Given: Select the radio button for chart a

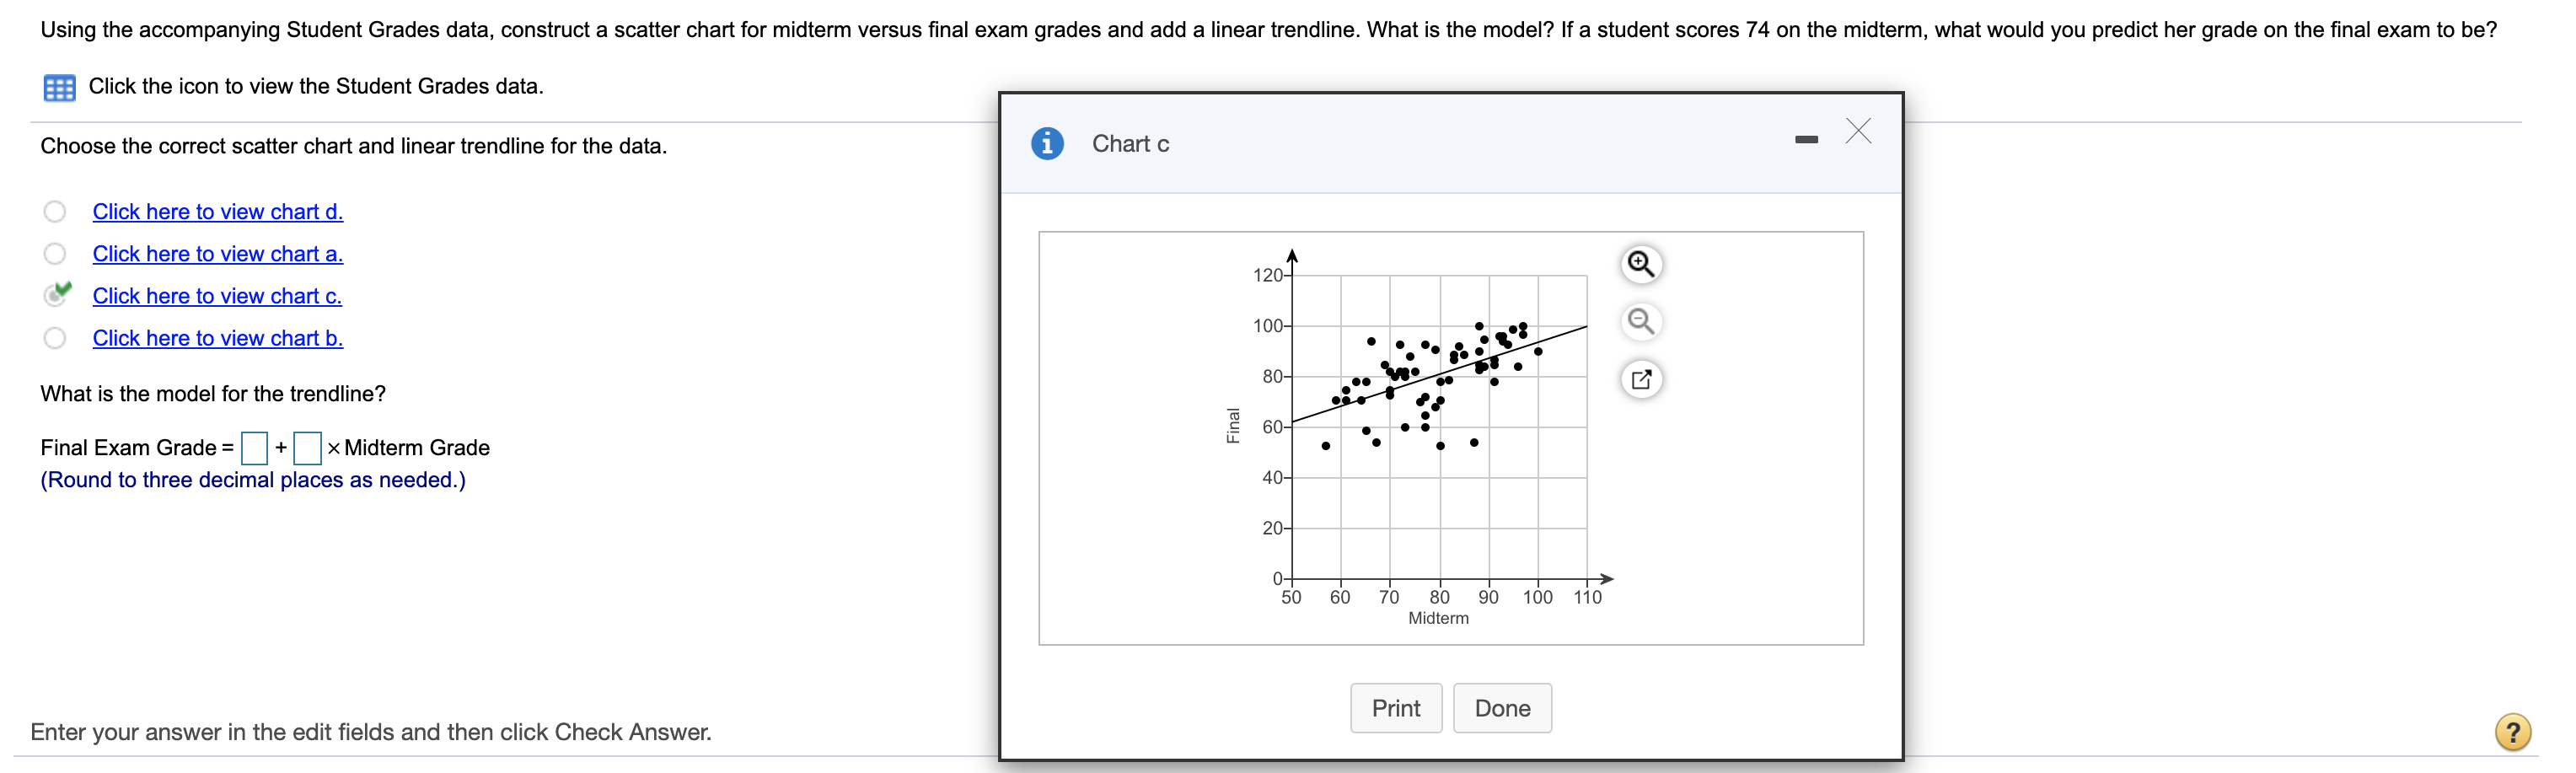Looking at the screenshot, I should [x=55, y=254].
